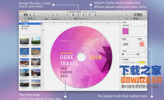
Task: Select the Asia album folder
Action: coord(24,28)
